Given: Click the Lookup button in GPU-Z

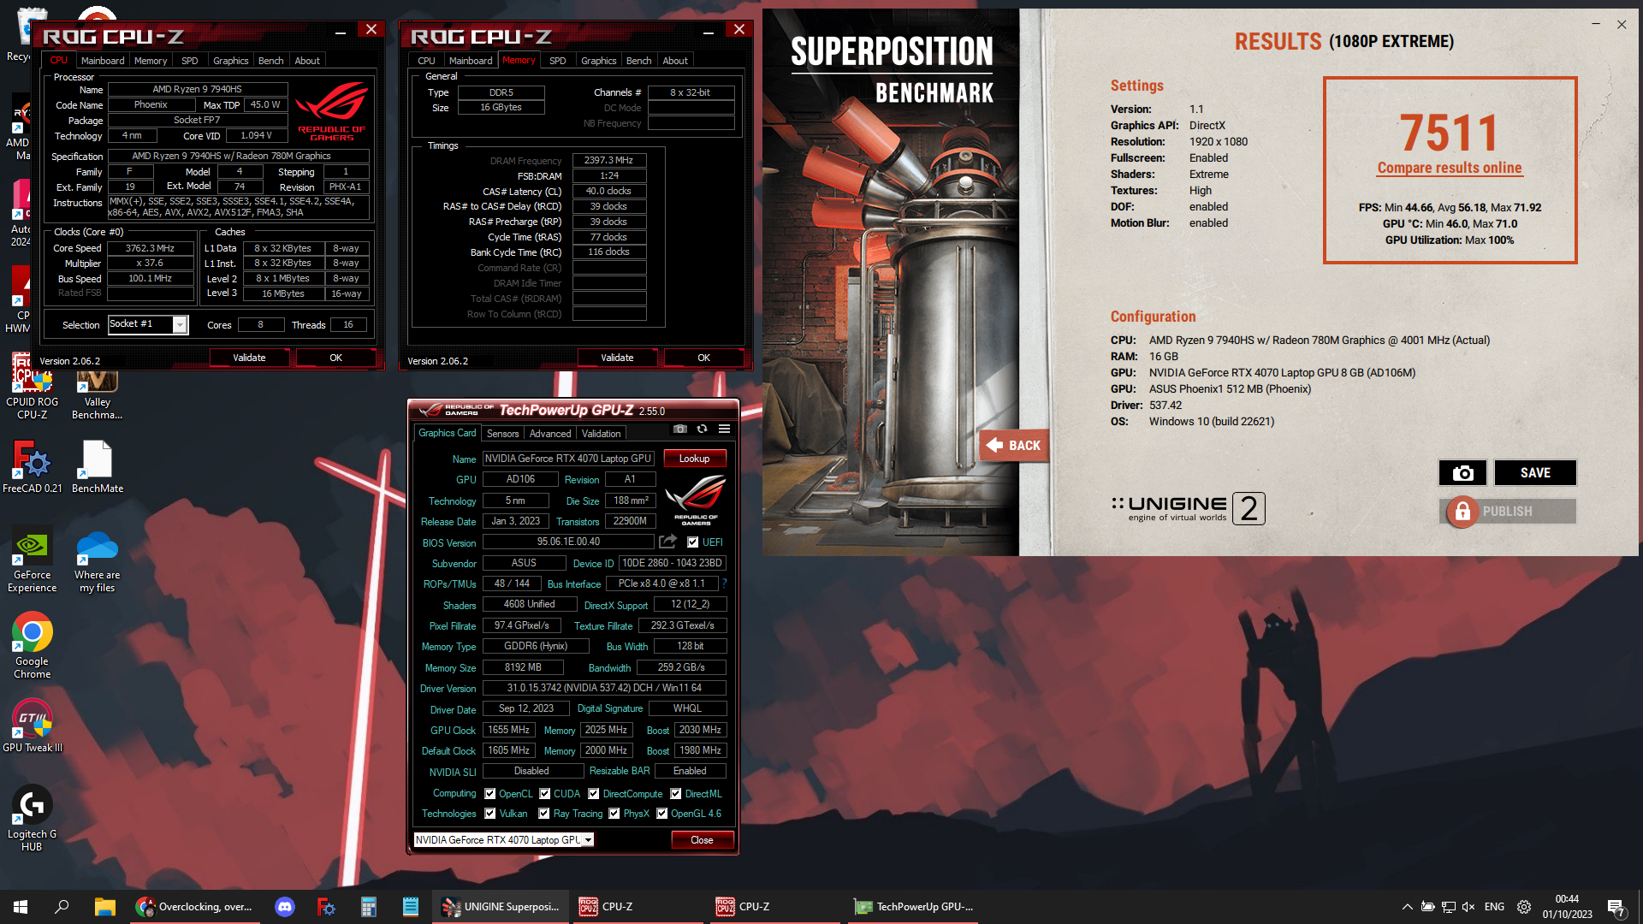Looking at the screenshot, I should tap(695, 459).
